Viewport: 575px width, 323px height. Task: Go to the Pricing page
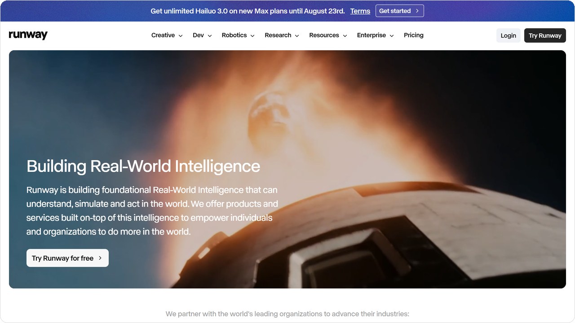pos(414,35)
